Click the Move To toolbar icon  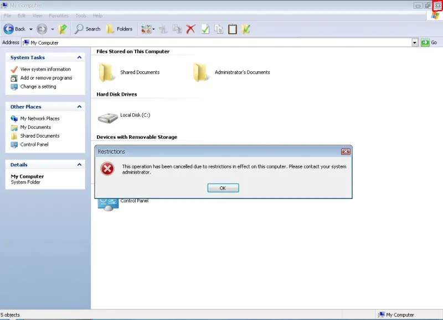pos(163,29)
